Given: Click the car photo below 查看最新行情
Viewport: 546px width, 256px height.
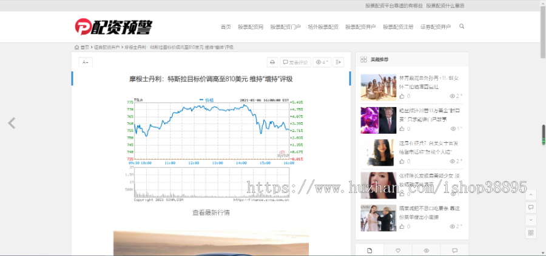Looking at the screenshot, I should (x=211, y=243).
